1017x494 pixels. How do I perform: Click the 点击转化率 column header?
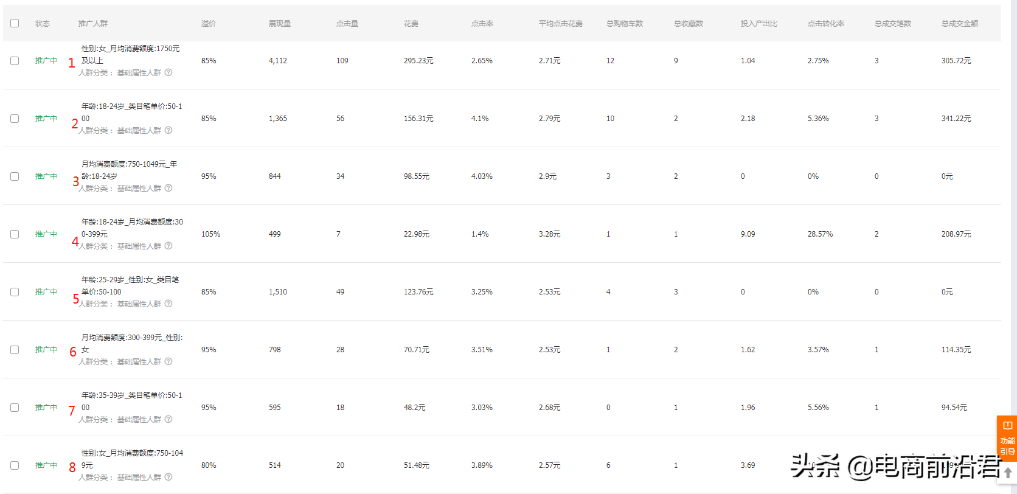pos(826,24)
